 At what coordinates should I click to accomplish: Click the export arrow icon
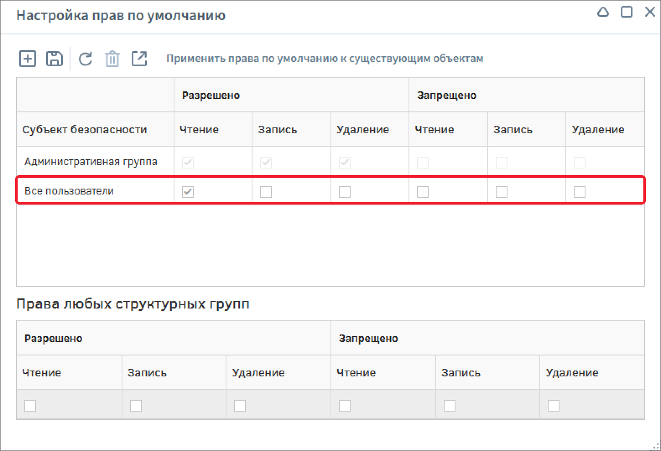pyautogui.click(x=139, y=59)
